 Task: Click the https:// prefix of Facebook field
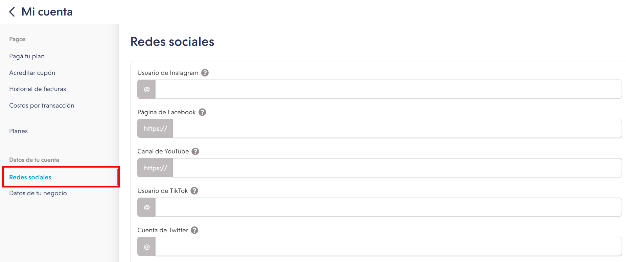point(155,128)
